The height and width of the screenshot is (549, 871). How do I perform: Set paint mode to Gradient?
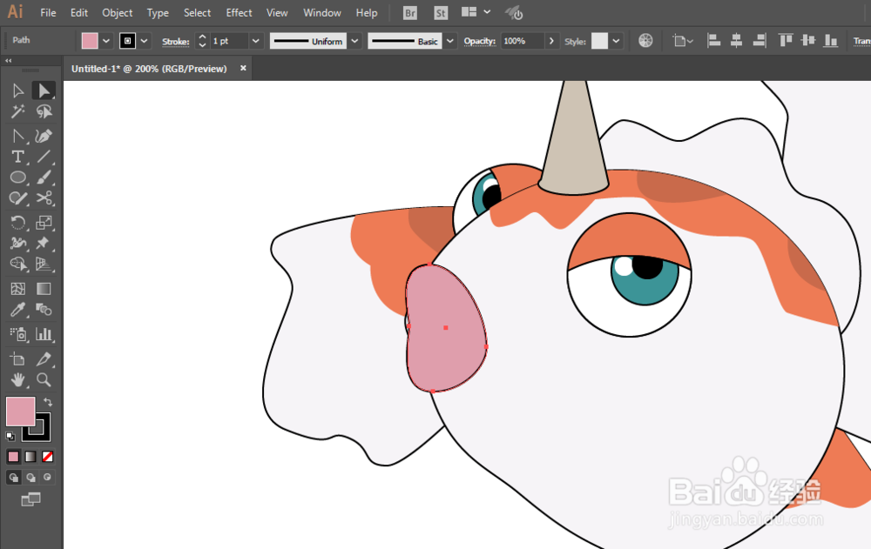30,456
